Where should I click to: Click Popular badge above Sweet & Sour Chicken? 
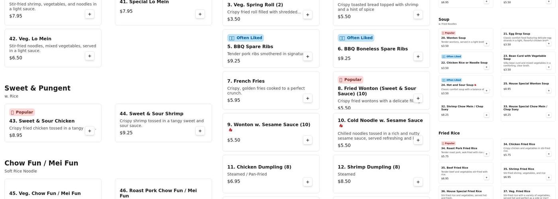22,112
